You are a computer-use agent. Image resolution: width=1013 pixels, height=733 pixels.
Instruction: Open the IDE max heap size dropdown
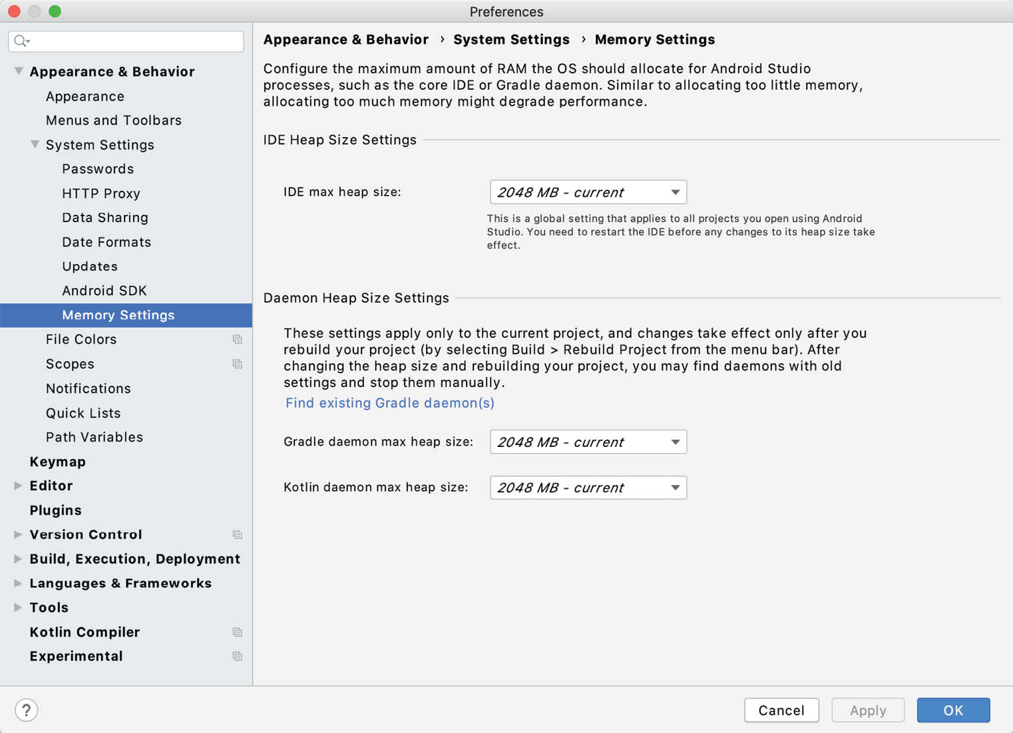[588, 192]
